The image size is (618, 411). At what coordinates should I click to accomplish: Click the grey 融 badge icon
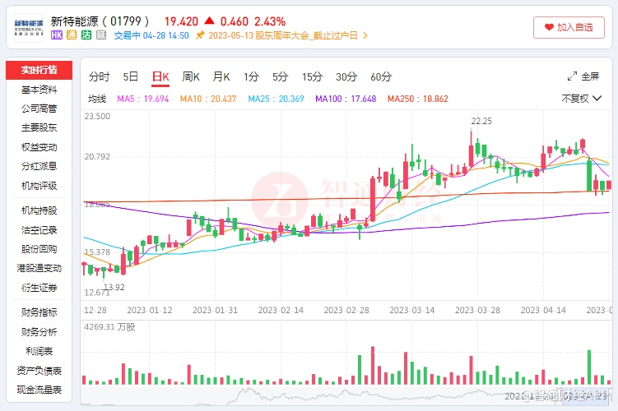tap(100, 36)
